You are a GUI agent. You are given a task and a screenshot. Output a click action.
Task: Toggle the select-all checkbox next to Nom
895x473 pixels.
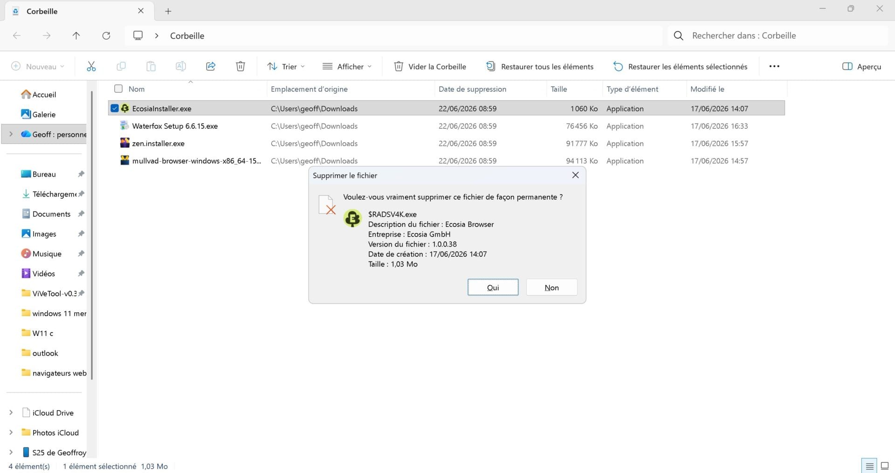click(118, 89)
